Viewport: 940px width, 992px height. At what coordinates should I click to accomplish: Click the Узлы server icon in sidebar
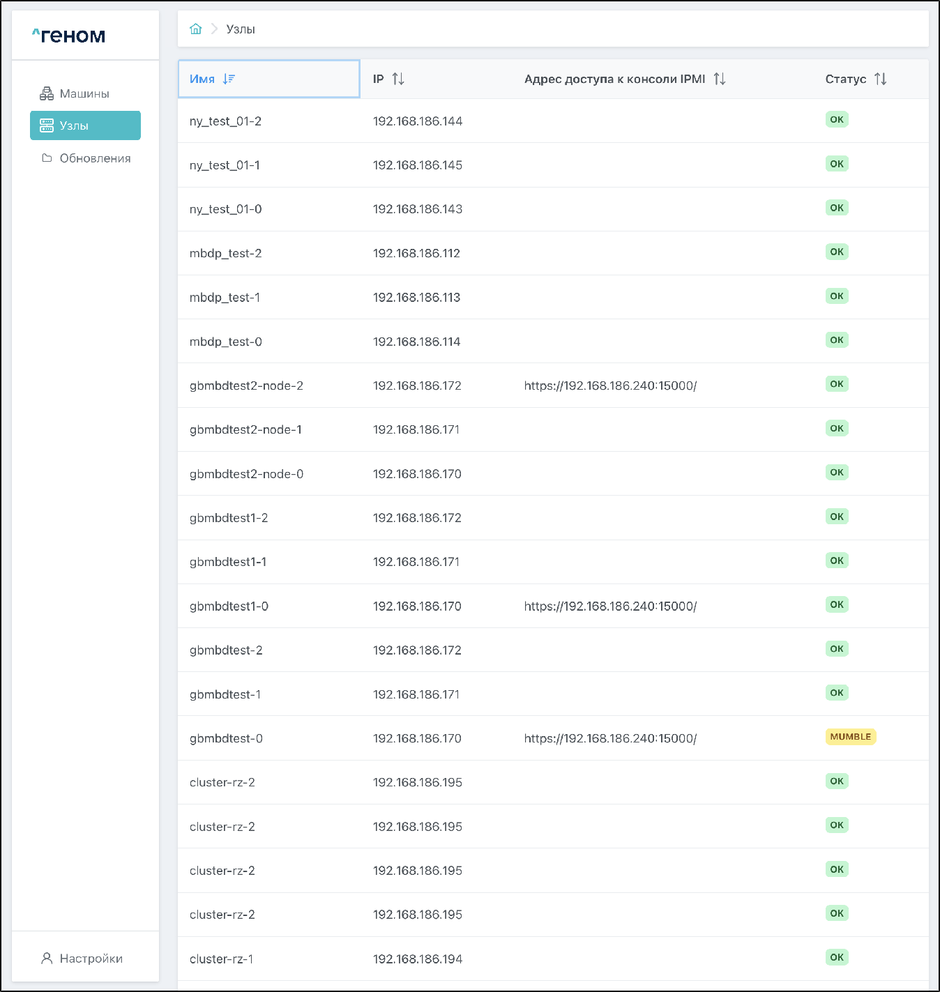point(47,125)
